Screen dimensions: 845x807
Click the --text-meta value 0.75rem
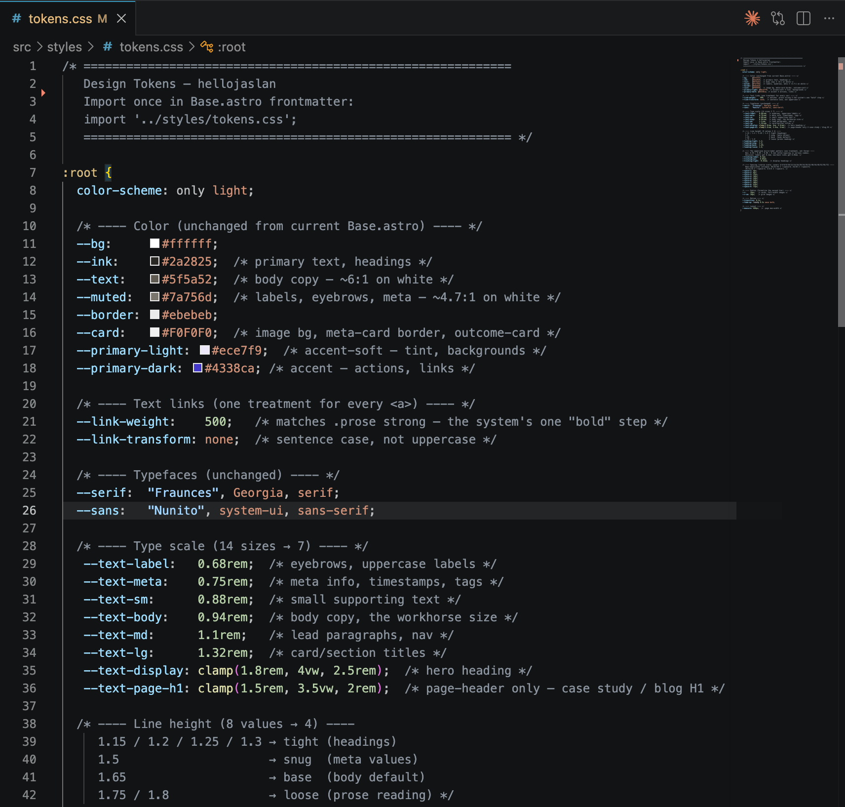click(x=223, y=581)
